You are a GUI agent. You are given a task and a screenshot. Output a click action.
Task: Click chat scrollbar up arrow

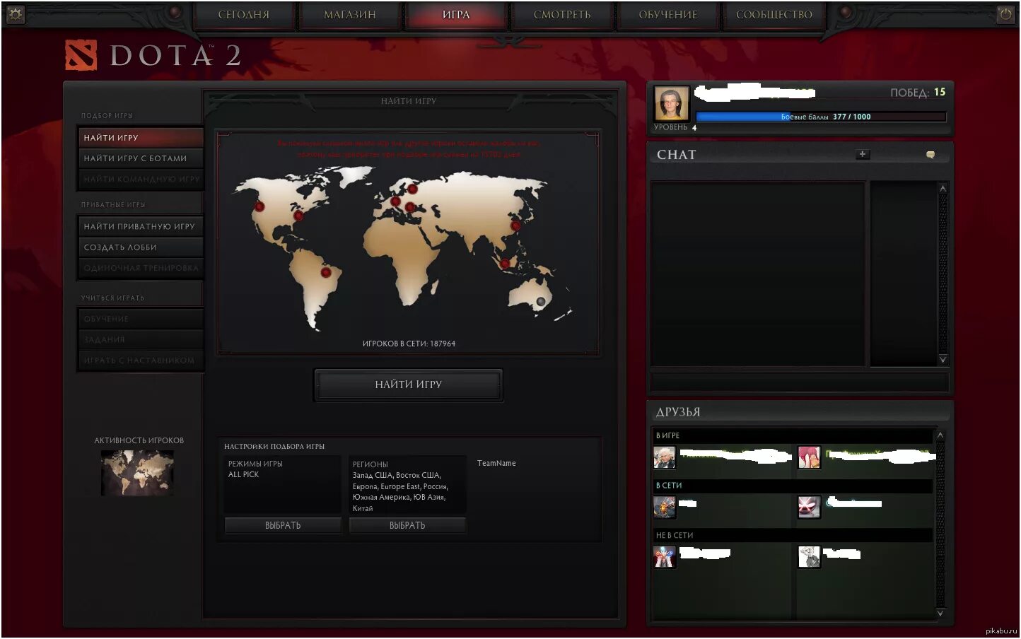tap(943, 188)
